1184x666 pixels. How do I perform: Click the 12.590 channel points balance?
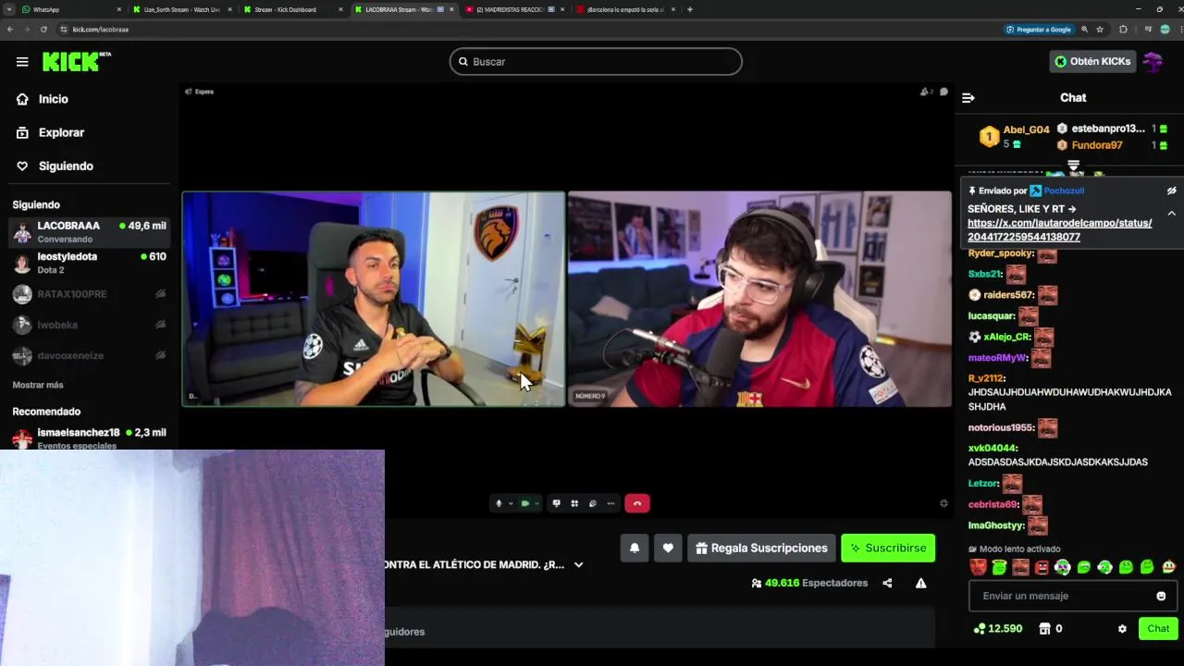pos(997,629)
